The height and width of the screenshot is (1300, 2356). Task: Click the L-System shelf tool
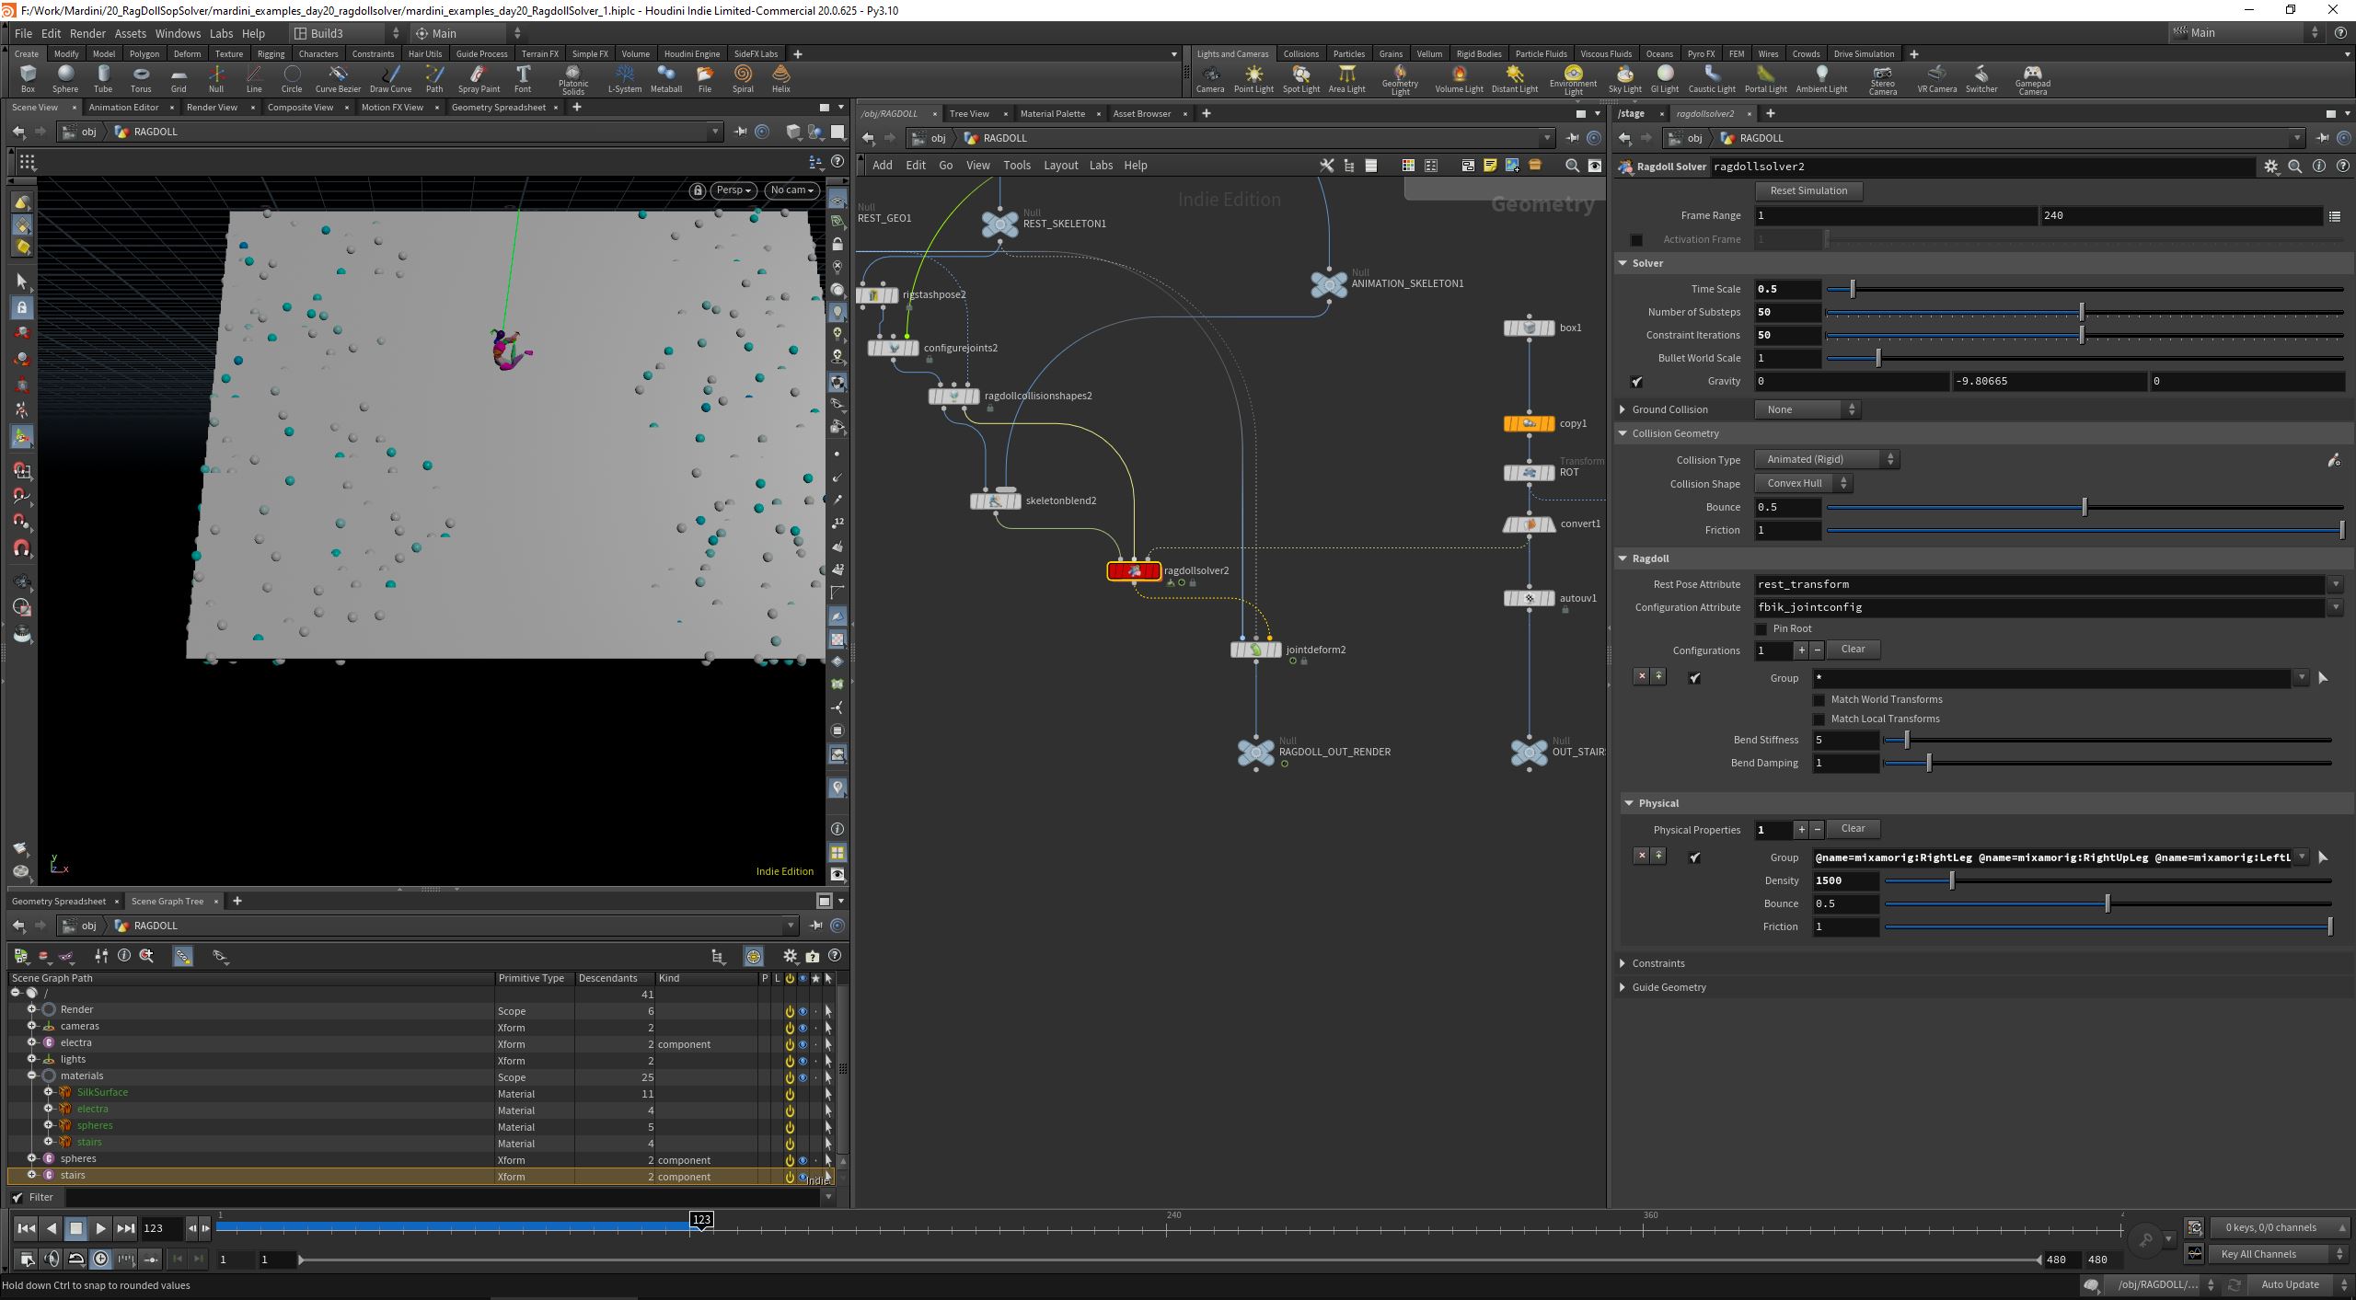click(x=624, y=78)
